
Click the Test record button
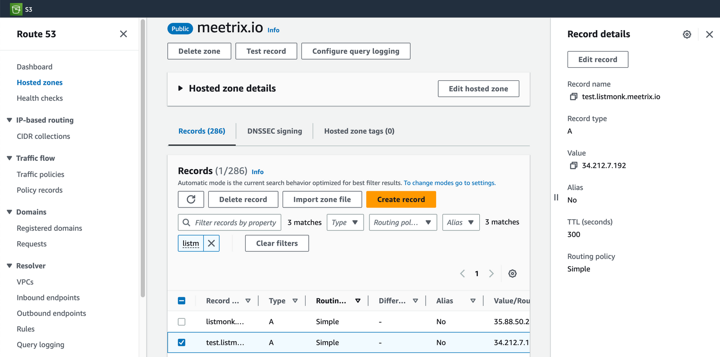[x=266, y=51]
